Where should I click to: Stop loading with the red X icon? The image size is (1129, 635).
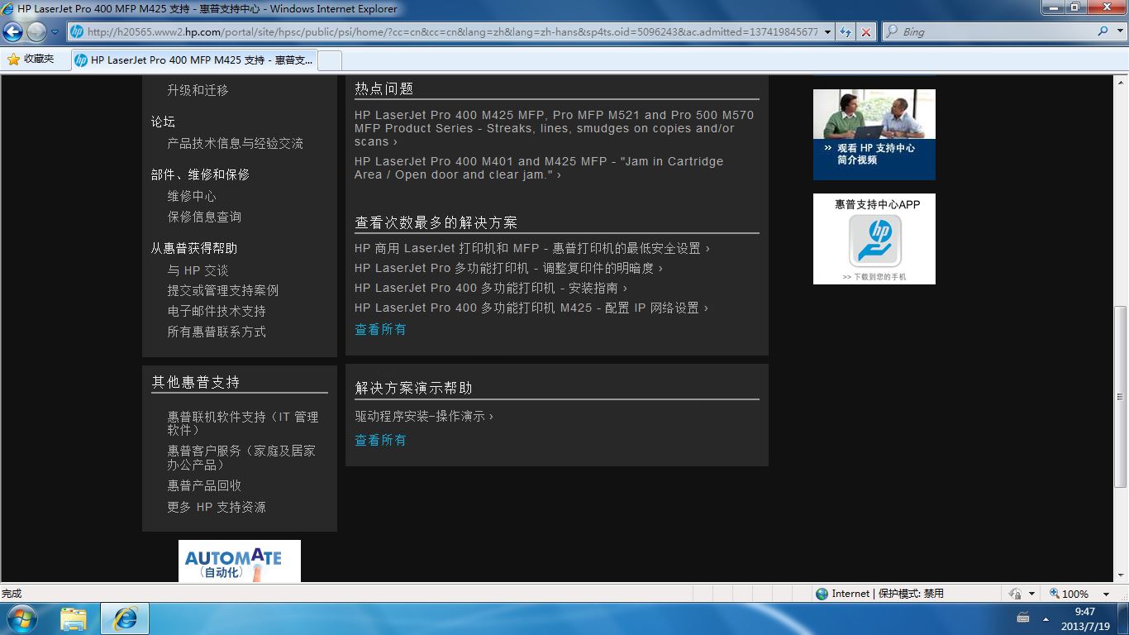(x=865, y=31)
